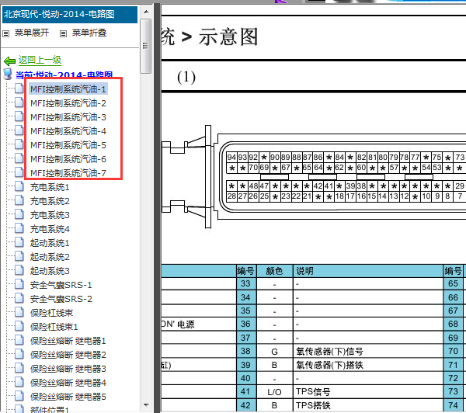Click the green back arrow icon
Screen dimensions: 466x413
[x=9, y=61]
